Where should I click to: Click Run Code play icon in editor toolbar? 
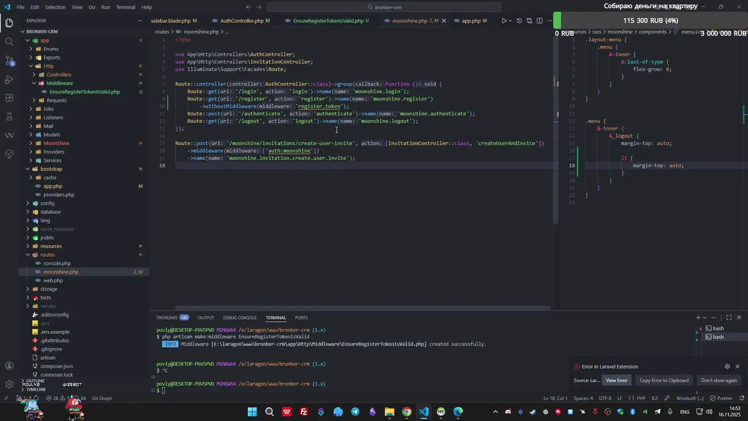504,20
